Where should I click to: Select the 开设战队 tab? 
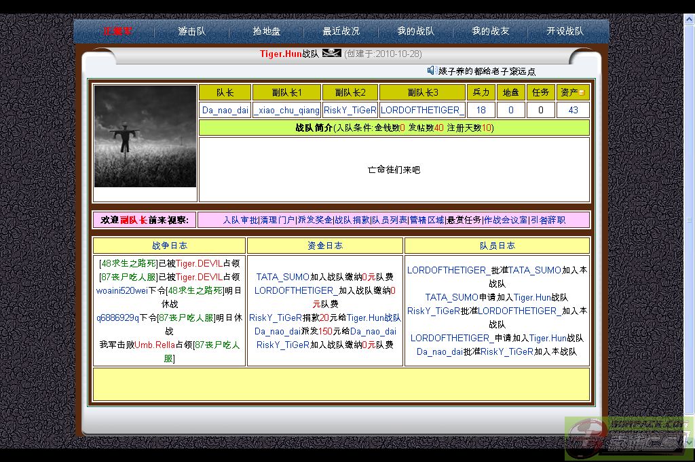565,31
